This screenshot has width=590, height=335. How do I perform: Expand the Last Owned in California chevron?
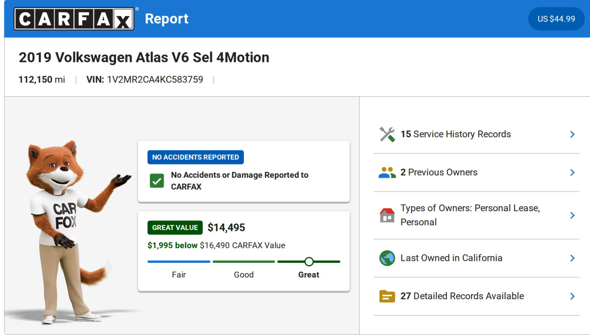[572, 258]
